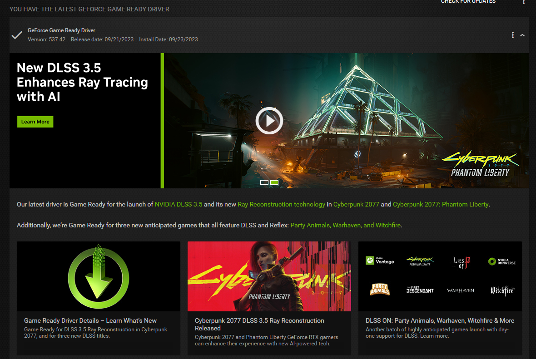Open Ray Reconstruction technology link
Viewport: 536px width, 359px height.
coord(281,204)
